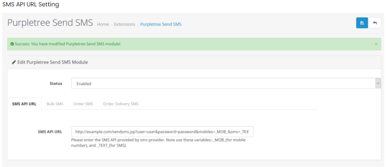Open Extensions breadcrumb link
The height and width of the screenshot is (167, 389).
click(x=124, y=24)
